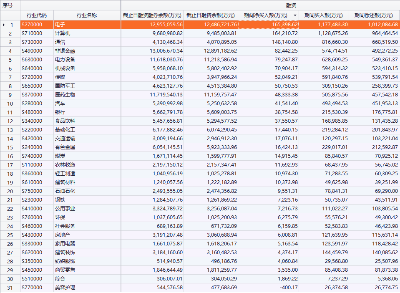Click the negative value -400.17 cell
The width and height of the screenshot is (400, 293).
point(268,288)
